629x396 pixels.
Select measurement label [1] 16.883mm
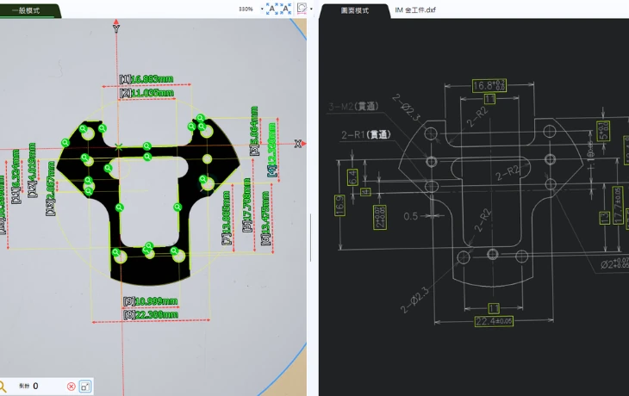click(145, 79)
